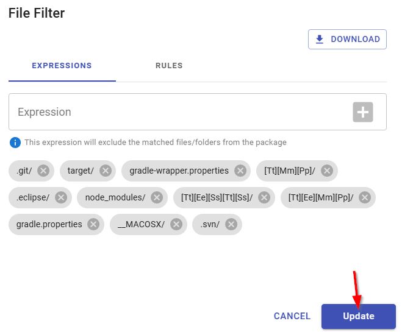This screenshot has width=402, height=332.
Task: Delete the .svn/ expression chip
Action: (x=231, y=224)
